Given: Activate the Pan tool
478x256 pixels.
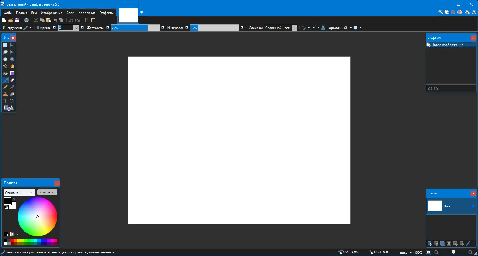Looking at the screenshot, I should [x=12, y=66].
